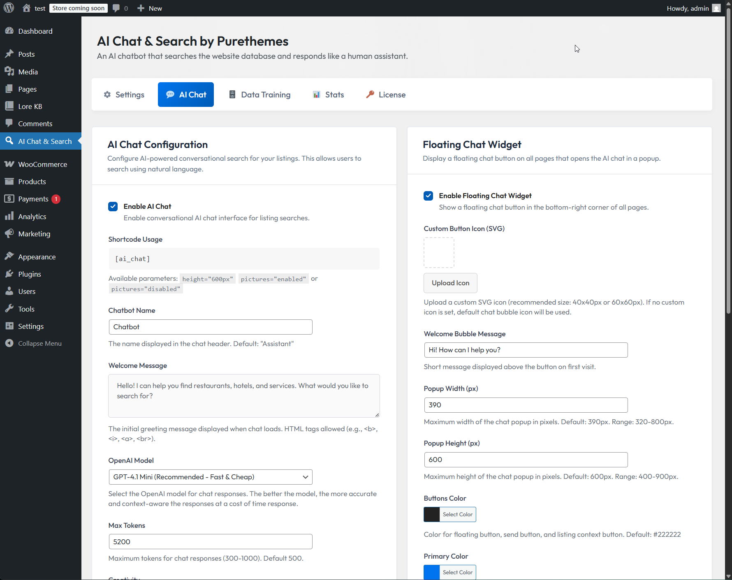Click the Plugins plug icon
This screenshot has height=580, width=732.
pos(9,274)
